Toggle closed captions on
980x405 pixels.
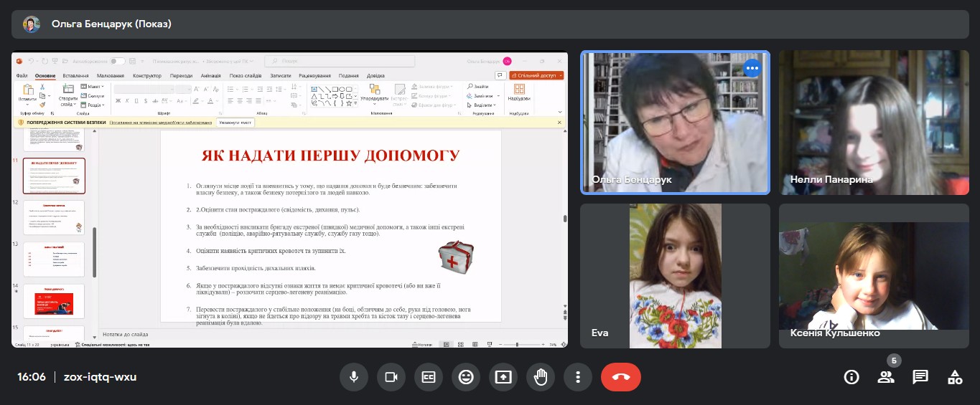[x=429, y=377]
